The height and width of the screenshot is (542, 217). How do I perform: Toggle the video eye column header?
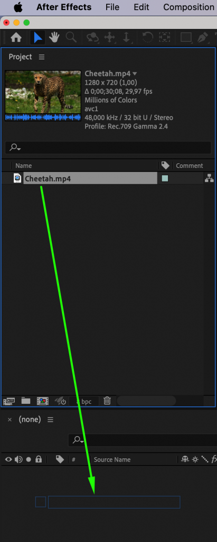(x=8, y=459)
